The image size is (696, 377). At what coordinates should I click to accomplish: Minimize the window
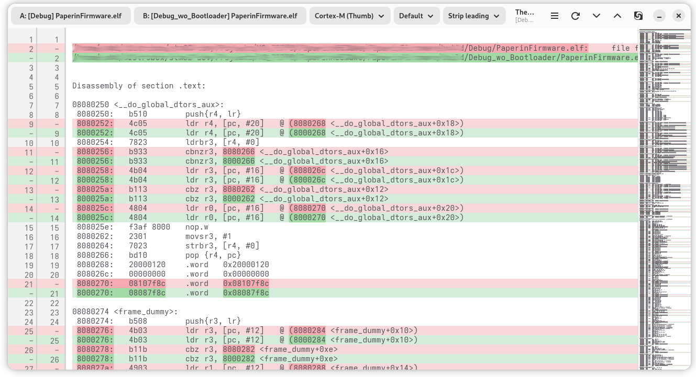[x=659, y=16]
